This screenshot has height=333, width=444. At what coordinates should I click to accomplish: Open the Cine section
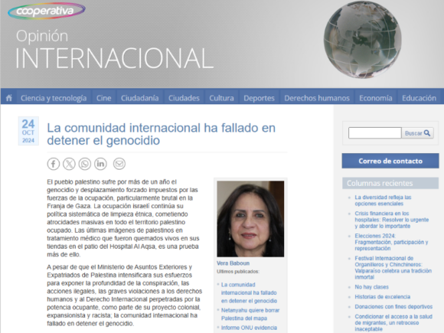point(103,98)
